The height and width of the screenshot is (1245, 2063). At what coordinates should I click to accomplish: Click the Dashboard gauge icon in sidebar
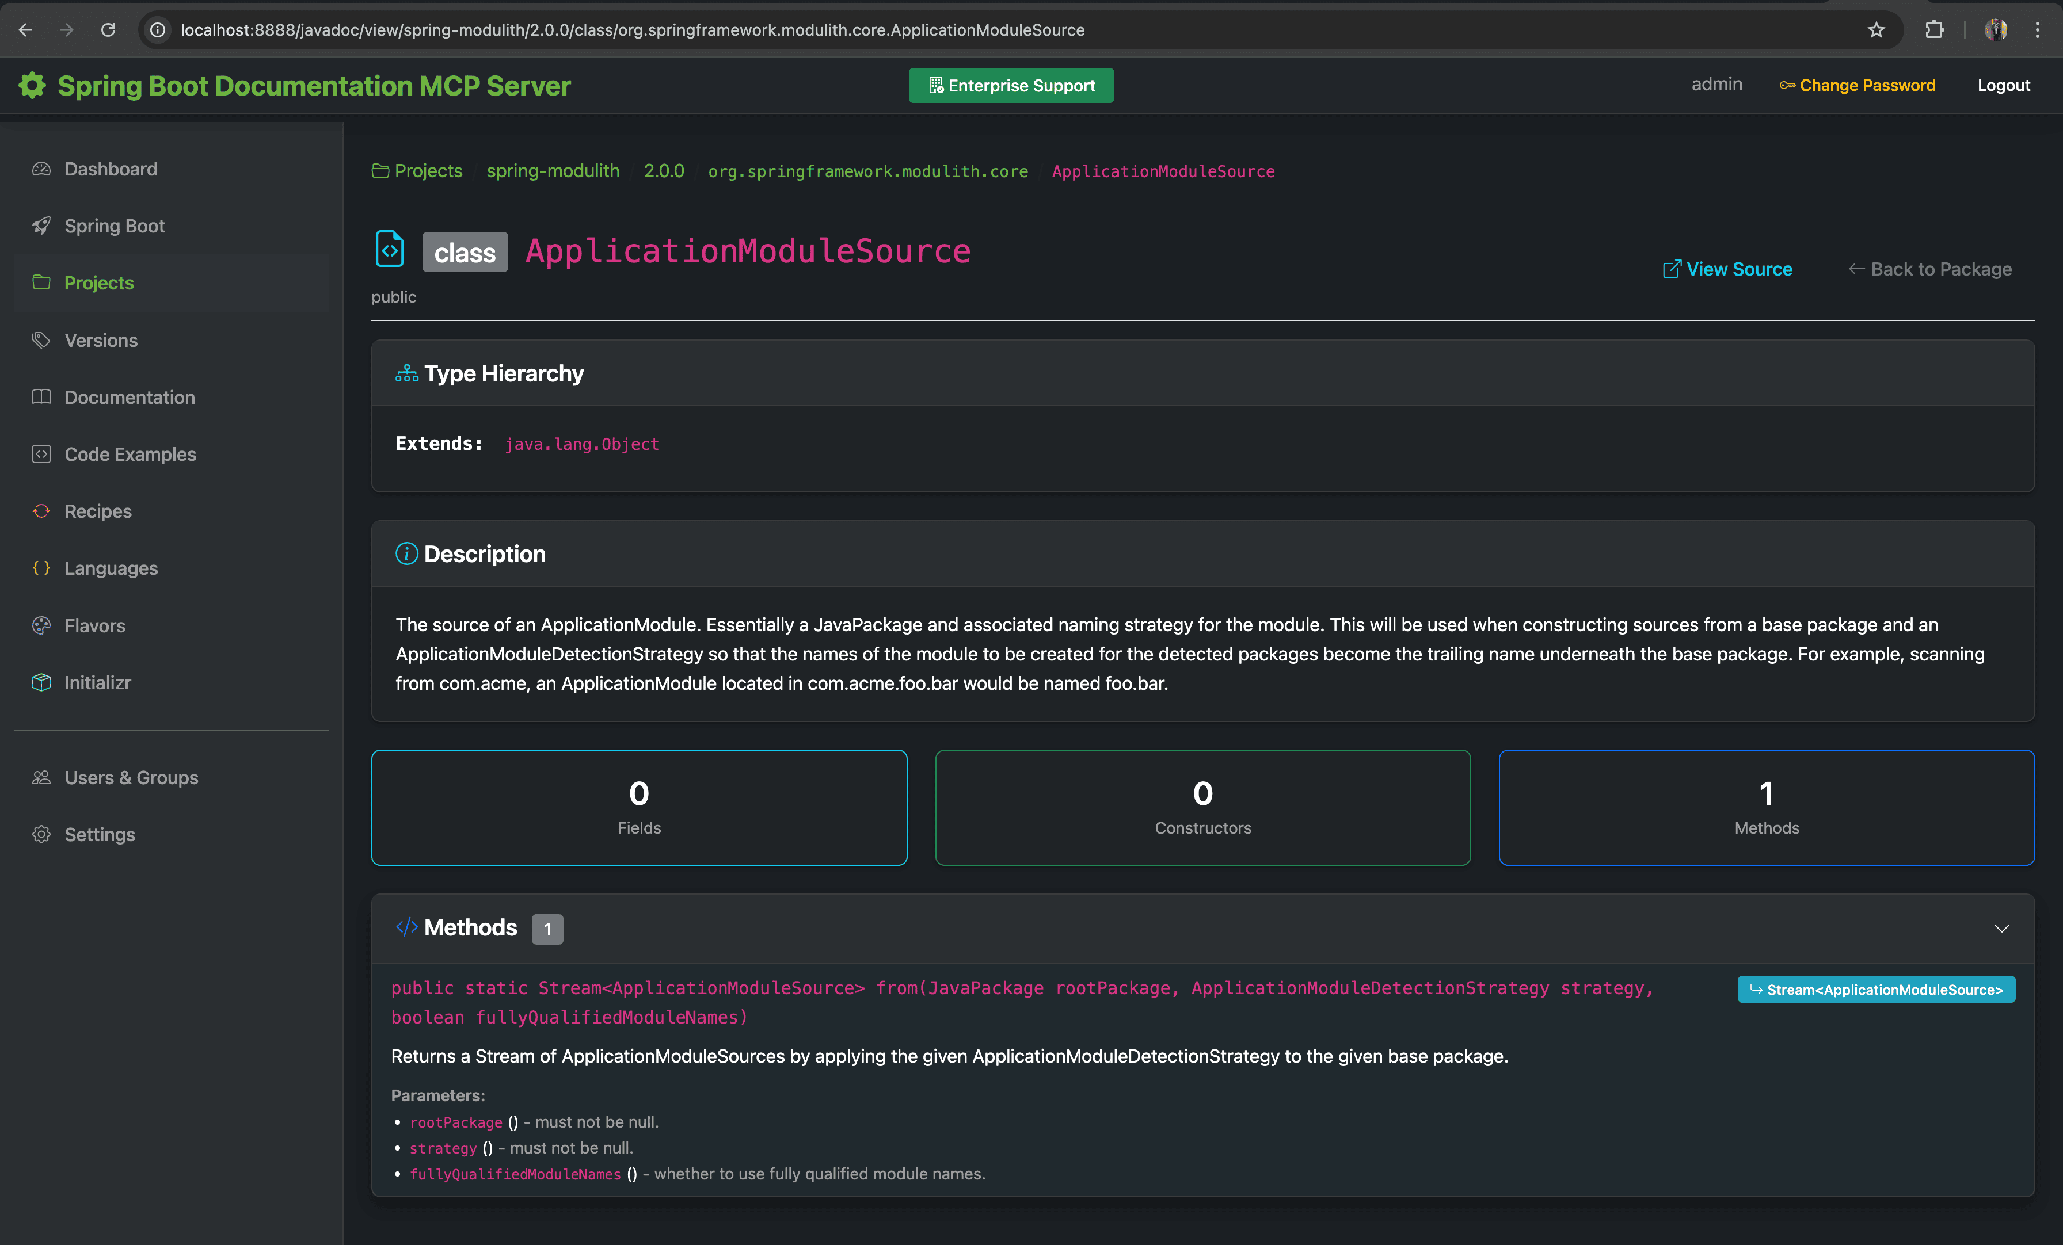pyautogui.click(x=41, y=169)
